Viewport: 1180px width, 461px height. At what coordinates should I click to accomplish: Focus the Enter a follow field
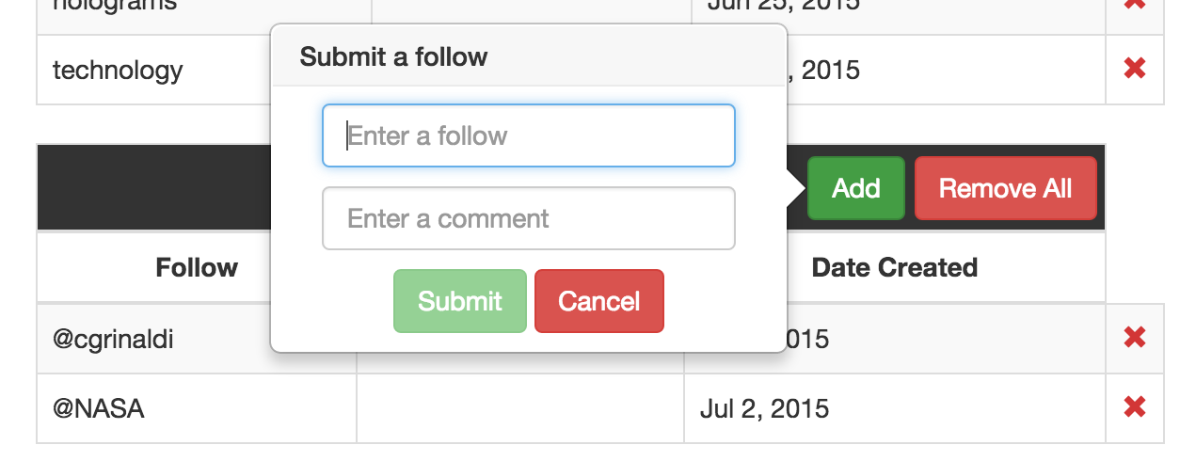(529, 135)
